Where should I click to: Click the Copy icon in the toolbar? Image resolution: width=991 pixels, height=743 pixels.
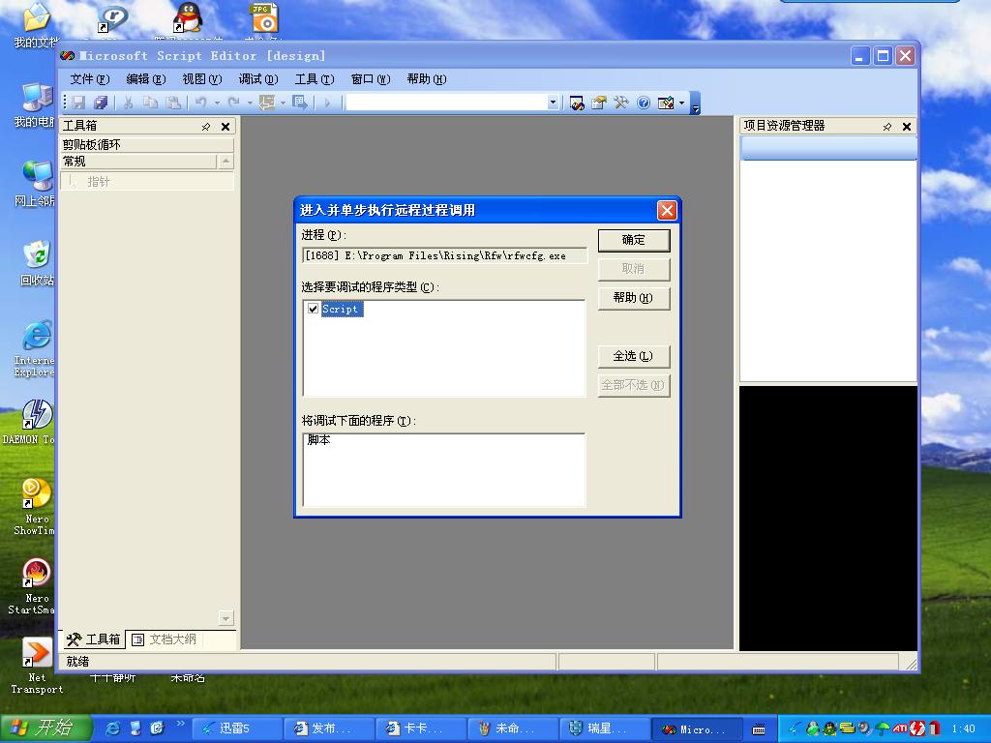click(150, 103)
